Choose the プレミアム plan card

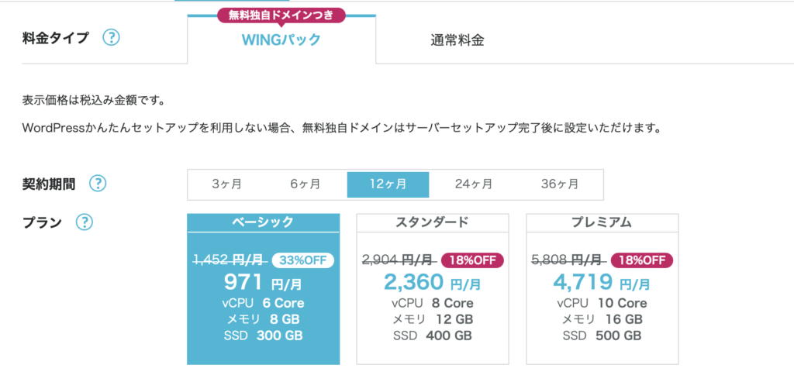[602, 289]
